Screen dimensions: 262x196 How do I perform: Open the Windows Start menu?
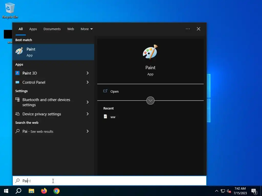pos(6,191)
